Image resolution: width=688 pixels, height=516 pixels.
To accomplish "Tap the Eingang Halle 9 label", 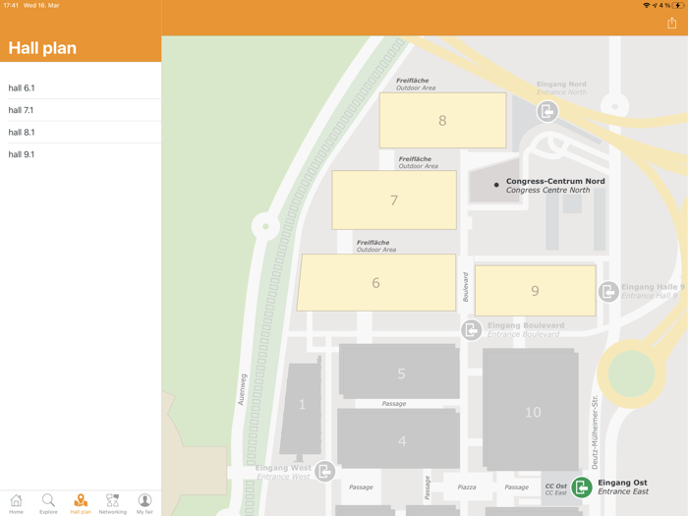I will coord(653,287).
